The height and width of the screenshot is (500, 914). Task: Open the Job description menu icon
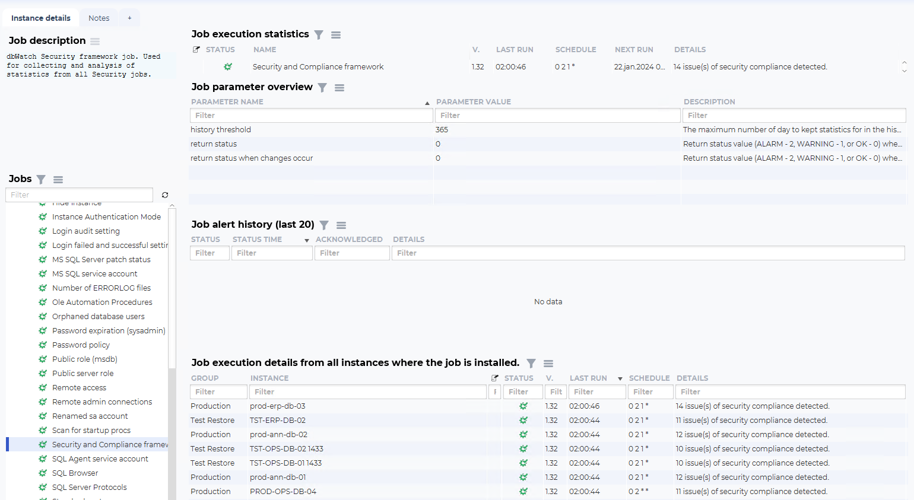coord(95,42)
